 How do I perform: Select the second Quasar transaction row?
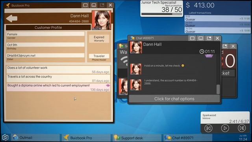218,24
